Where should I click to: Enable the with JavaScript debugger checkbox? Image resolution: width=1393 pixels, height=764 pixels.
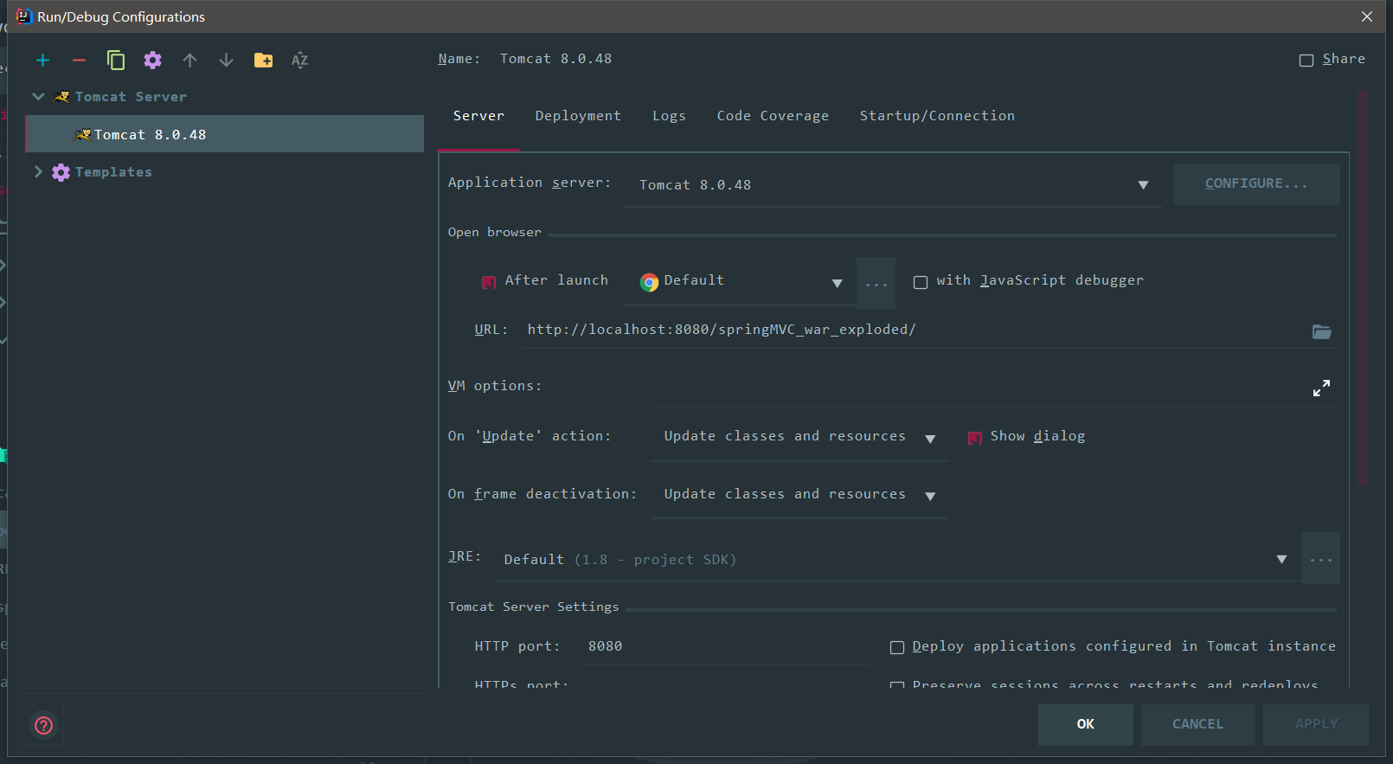921,282
